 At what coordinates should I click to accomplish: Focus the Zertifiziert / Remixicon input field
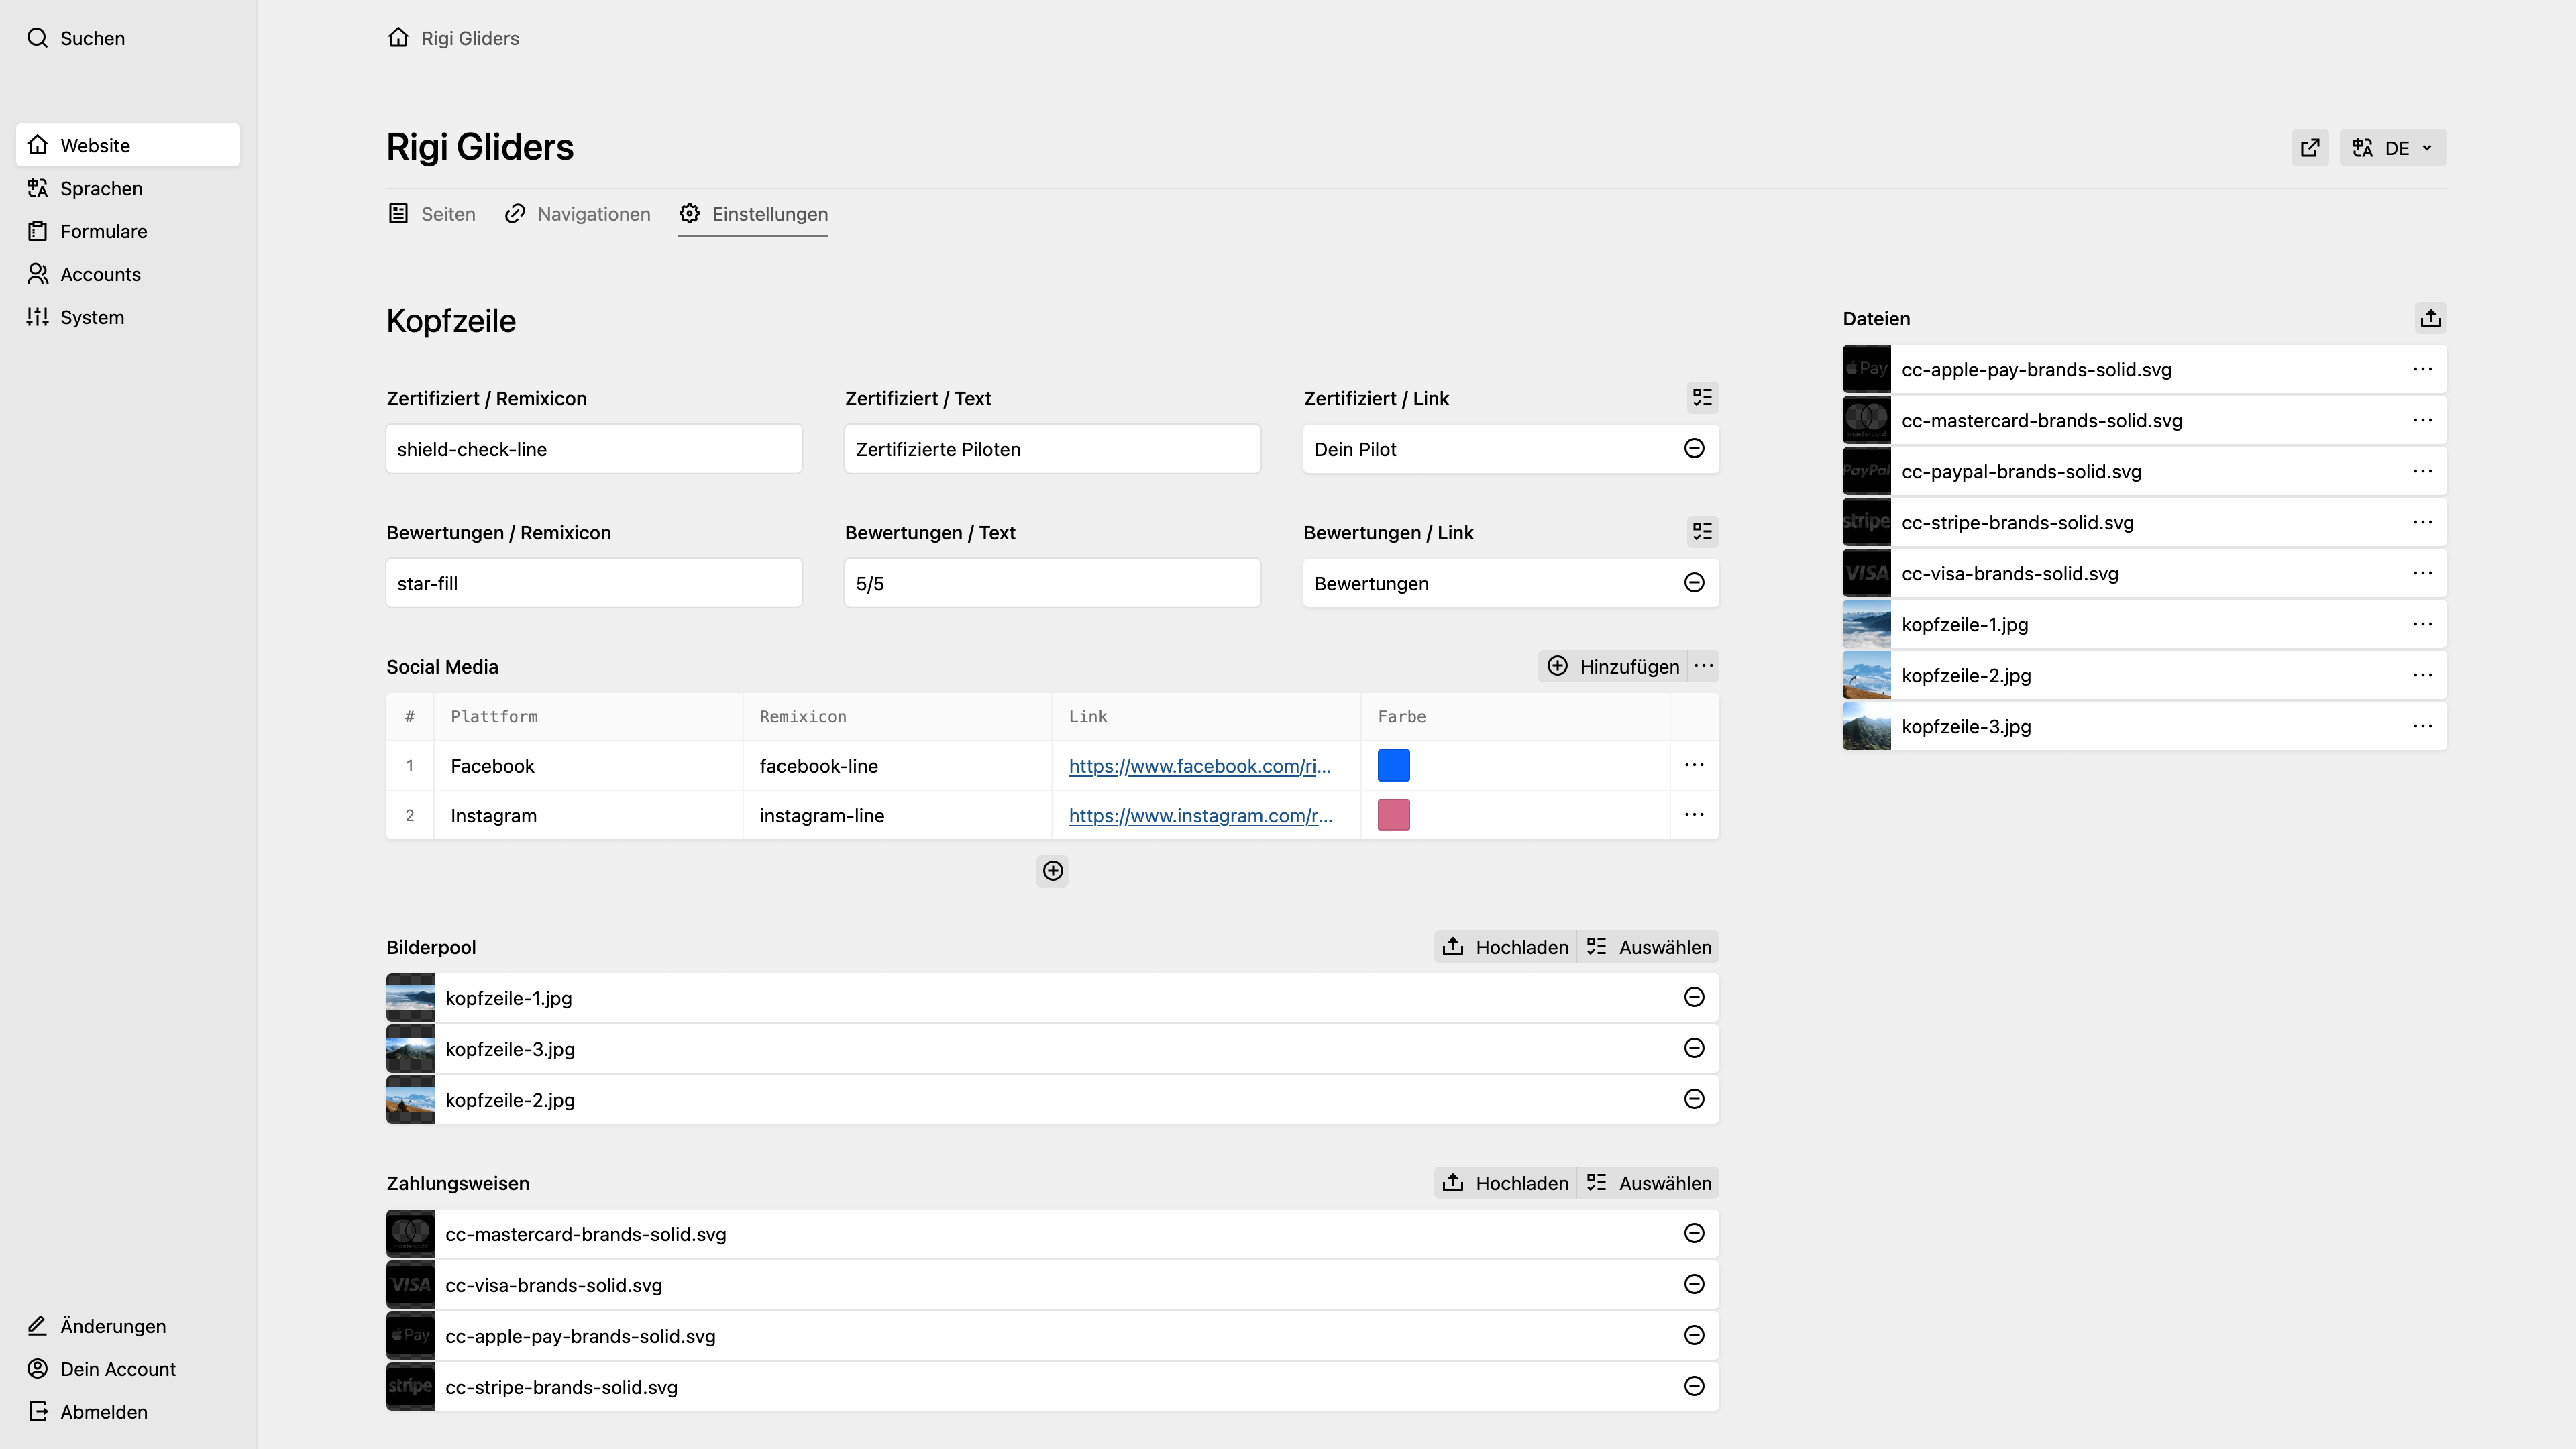click(594, 449)
